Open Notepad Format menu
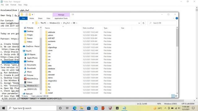Viewport: 198px width, 111px height. click(x=13, y=5)
